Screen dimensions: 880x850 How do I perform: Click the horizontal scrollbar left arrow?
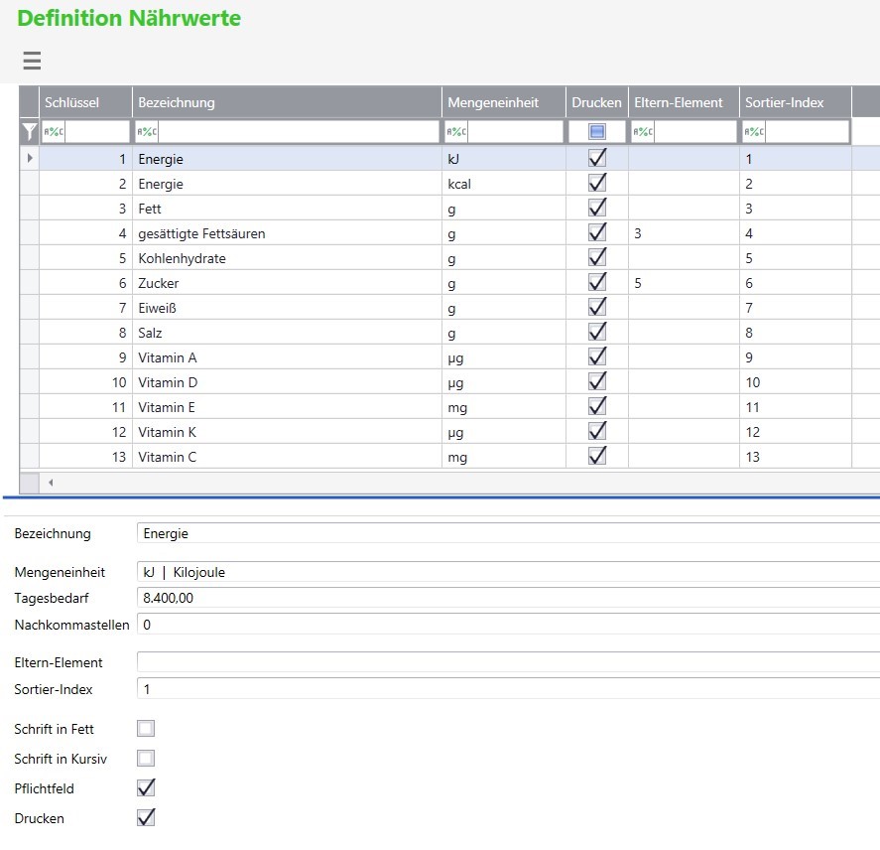[51, 483]
